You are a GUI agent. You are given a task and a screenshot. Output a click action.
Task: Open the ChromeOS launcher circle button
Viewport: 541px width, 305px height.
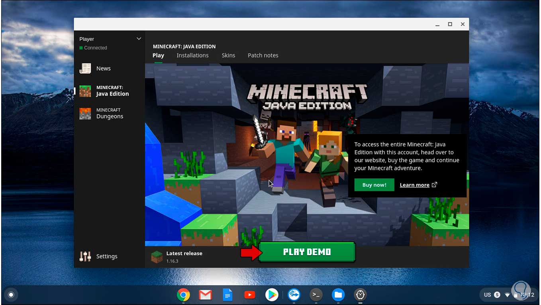coord(11,295)
